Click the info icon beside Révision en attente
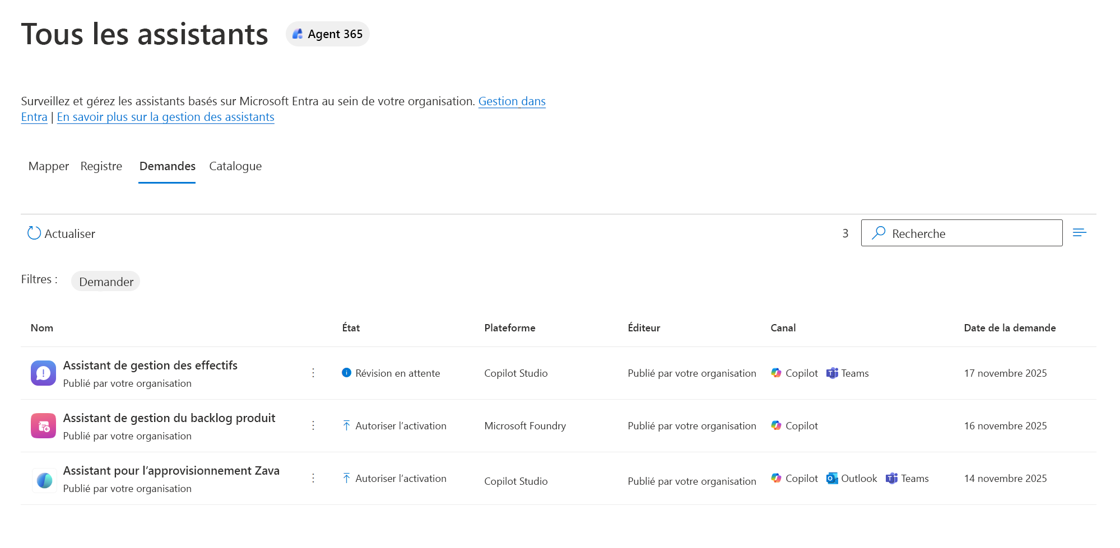This screenshot has height=548, width=1120. coord(347,373)
